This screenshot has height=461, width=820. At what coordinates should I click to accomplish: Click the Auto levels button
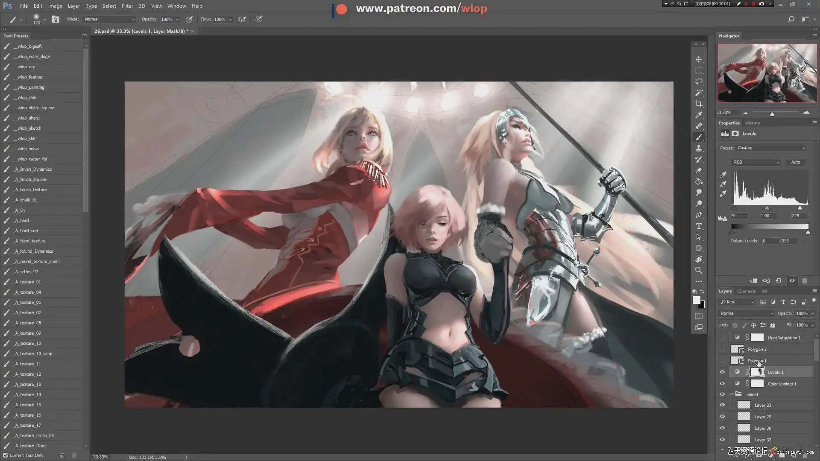point(795,162)
